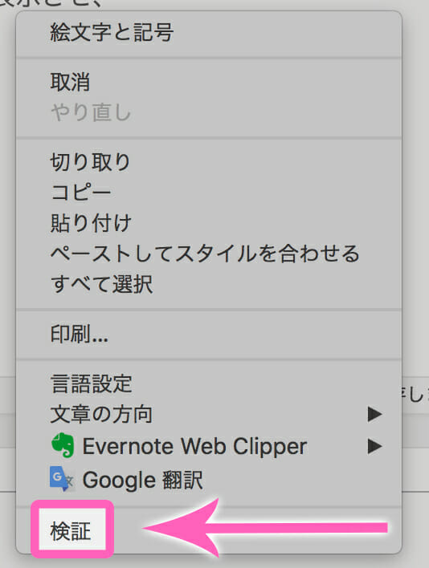
Task: Choose ペーストしてスタイルを合わせる
Action: pyautogui.click(x=205, y=254)
